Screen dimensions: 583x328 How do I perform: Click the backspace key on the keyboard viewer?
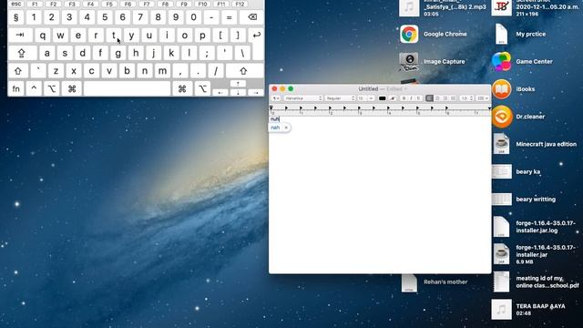(251, 17)
